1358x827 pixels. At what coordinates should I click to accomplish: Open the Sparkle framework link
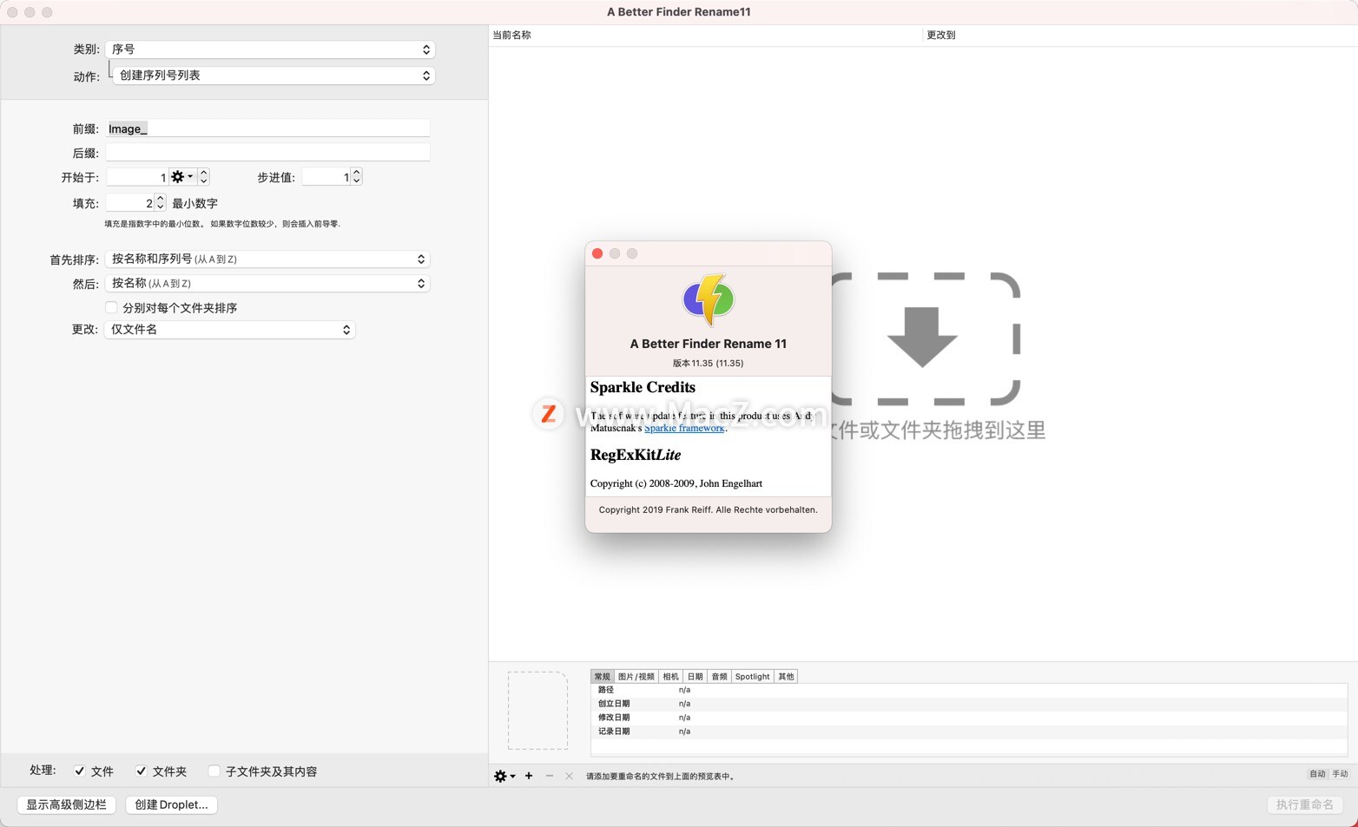click(684, 428)
